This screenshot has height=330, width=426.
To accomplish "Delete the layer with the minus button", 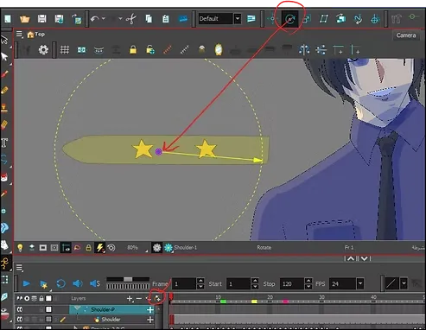I will tap(139, 299).
